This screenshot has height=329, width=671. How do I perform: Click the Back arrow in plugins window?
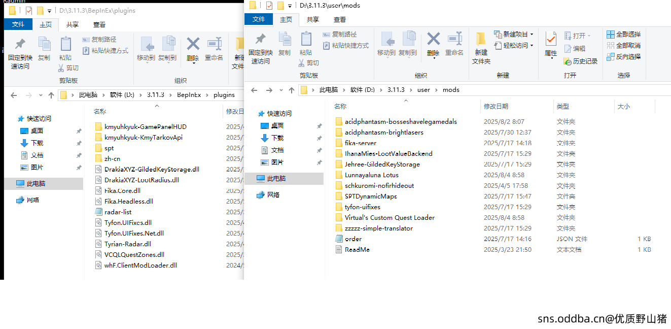[x=14, y=95]
